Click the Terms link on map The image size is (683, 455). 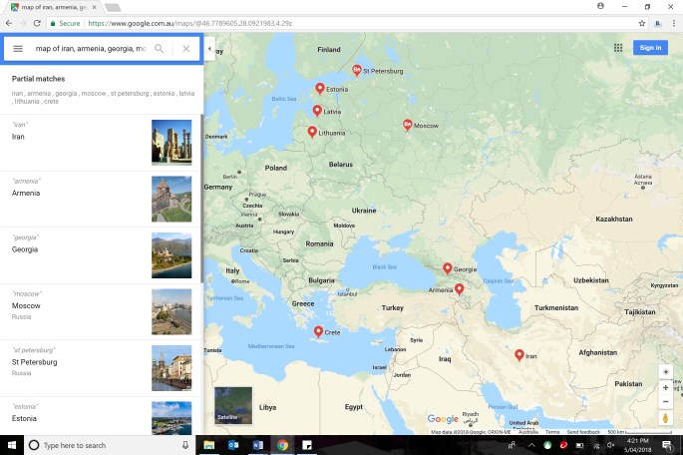pyautogui.click(x=552, y=432)
